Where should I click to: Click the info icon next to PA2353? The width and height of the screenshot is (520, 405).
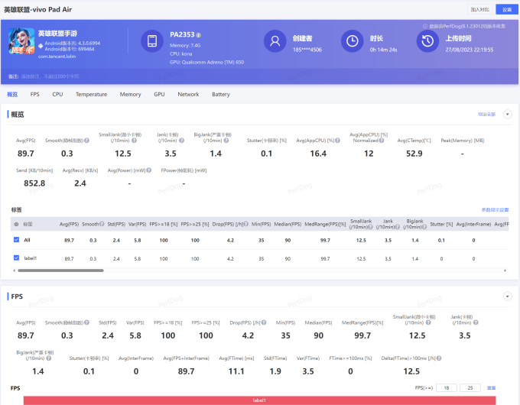point(198,35)
